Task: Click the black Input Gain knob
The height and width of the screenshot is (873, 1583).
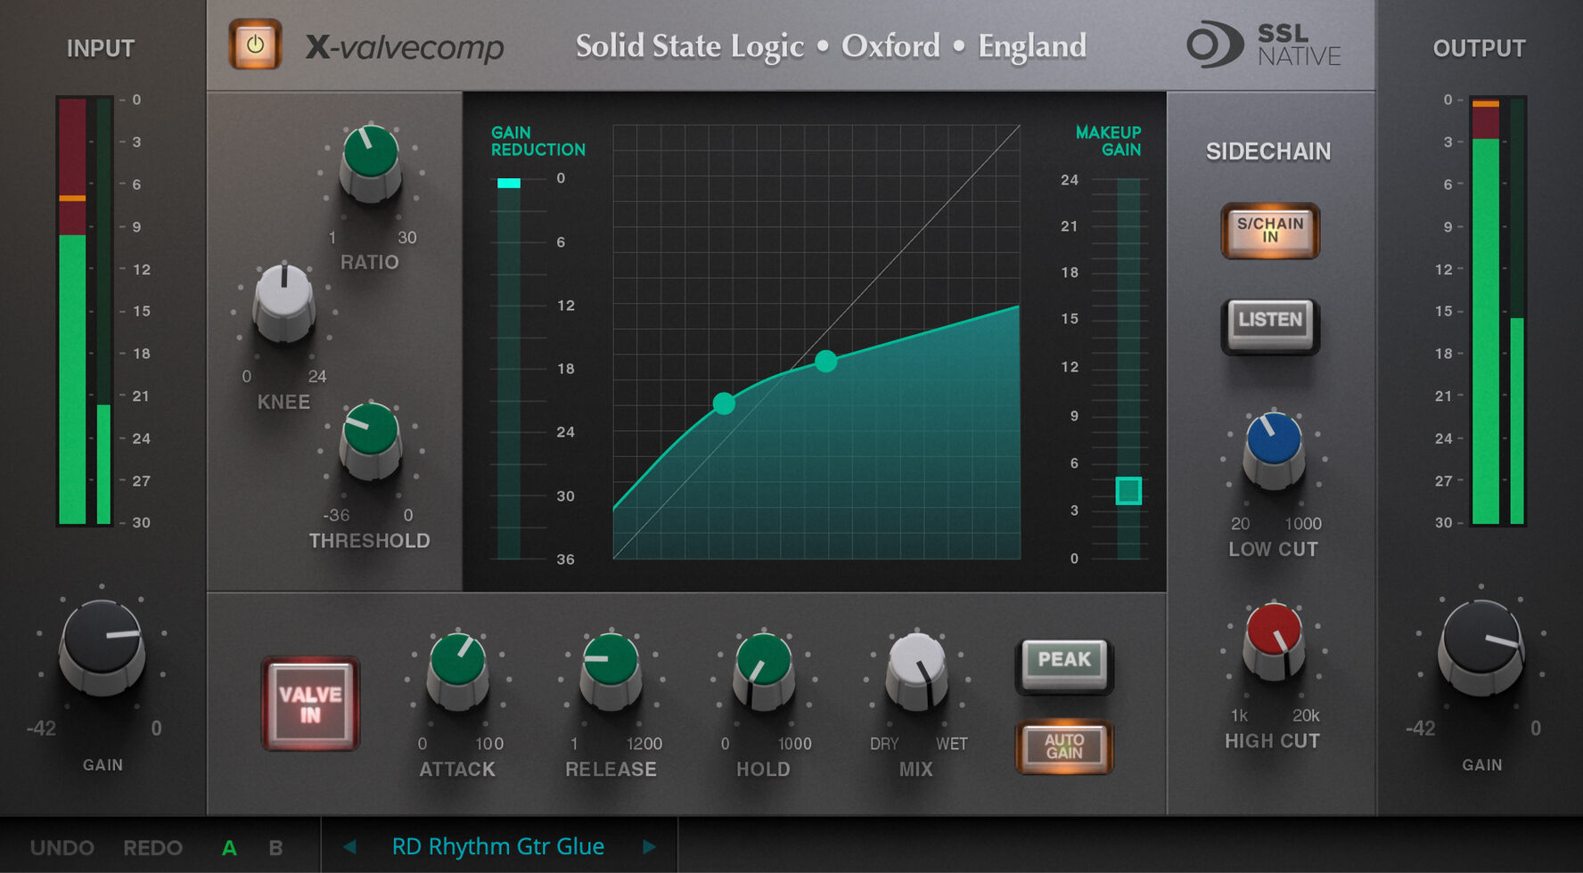Action: point(102,647)
